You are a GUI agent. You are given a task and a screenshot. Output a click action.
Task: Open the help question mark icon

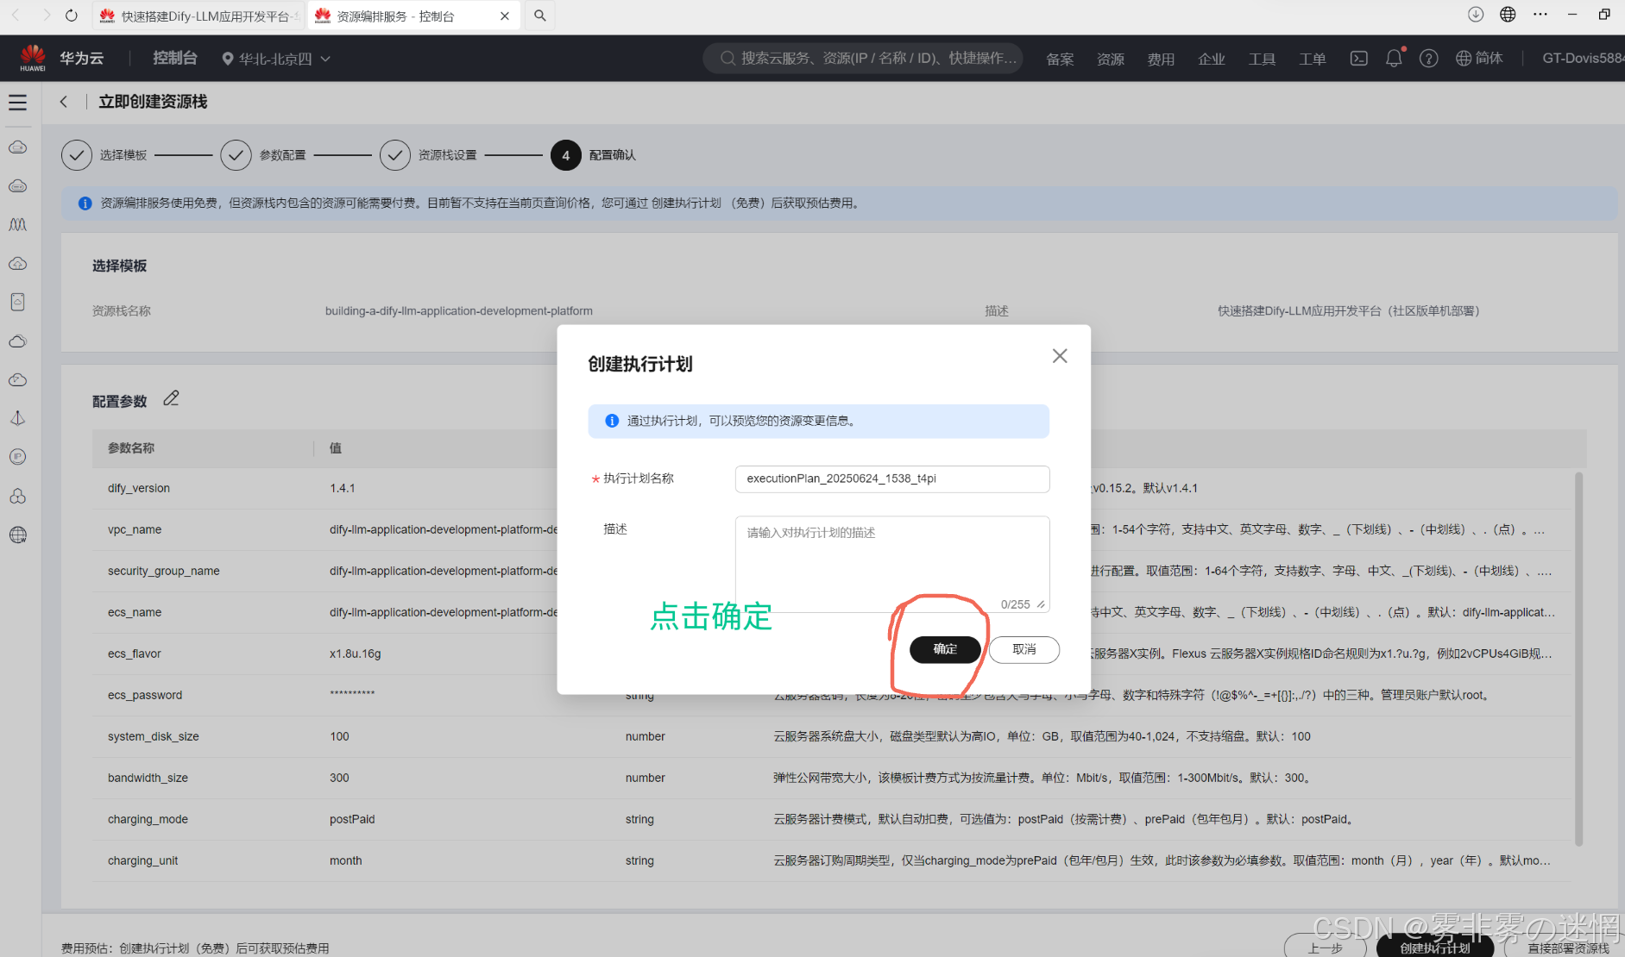coord(1429,59)
